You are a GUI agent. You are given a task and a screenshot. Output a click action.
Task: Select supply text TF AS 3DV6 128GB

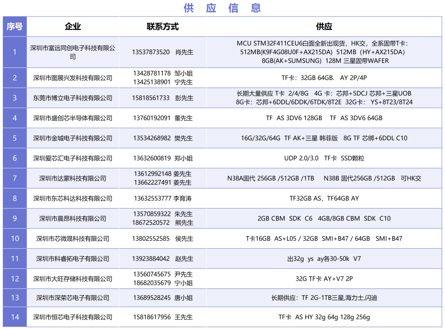click(x=294, y=118)
